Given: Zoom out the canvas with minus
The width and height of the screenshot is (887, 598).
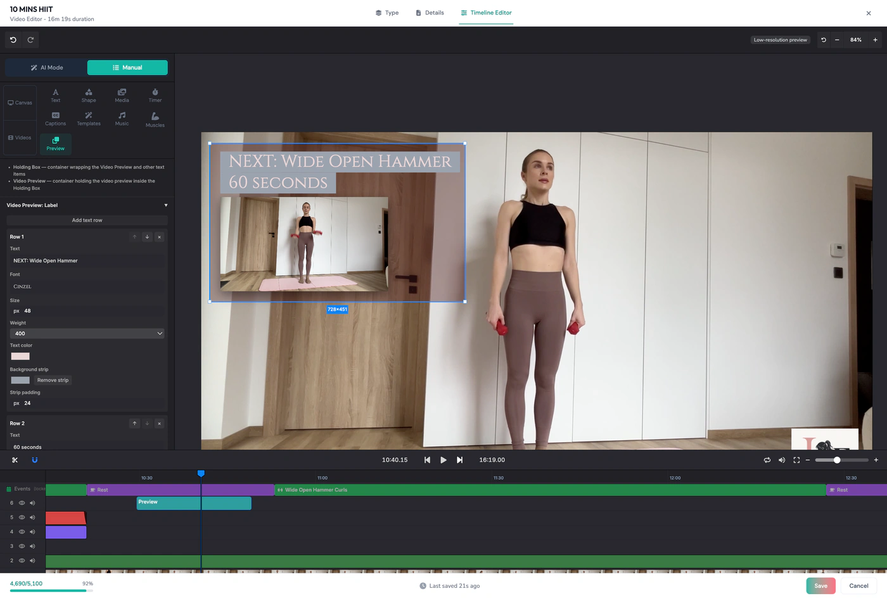Looking at the screenshot, I should pyautogui.click(x=837, y=40).
